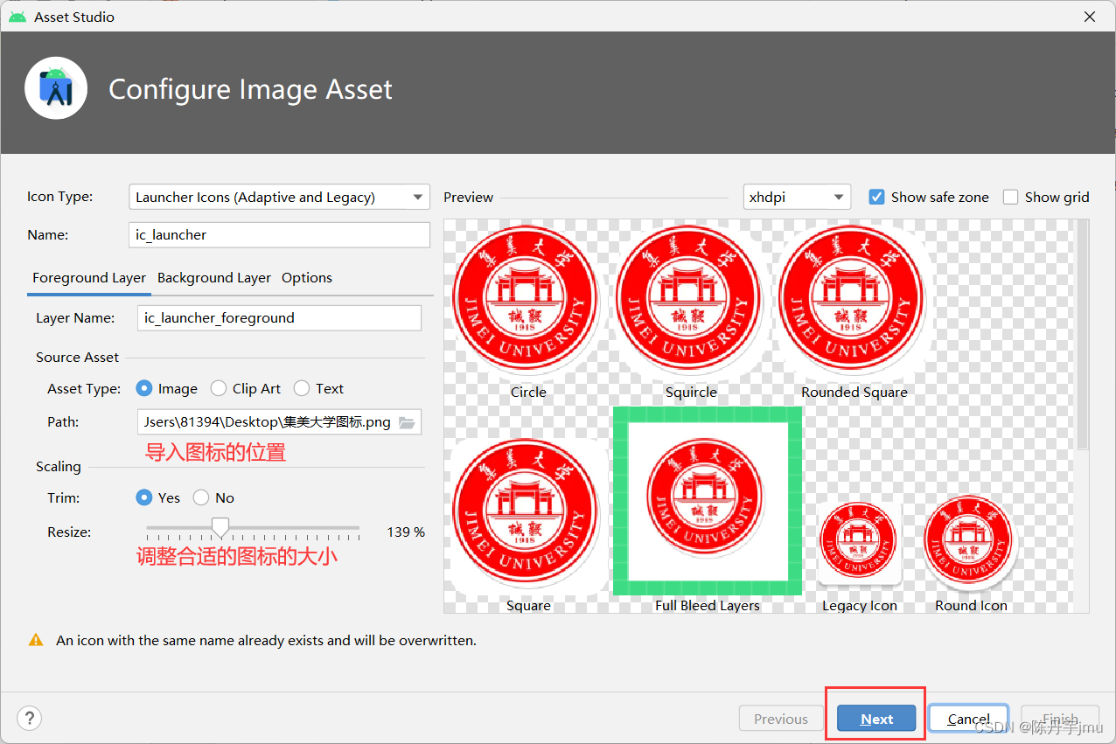Switch to Background Layer tab

[x=214, y=278]
